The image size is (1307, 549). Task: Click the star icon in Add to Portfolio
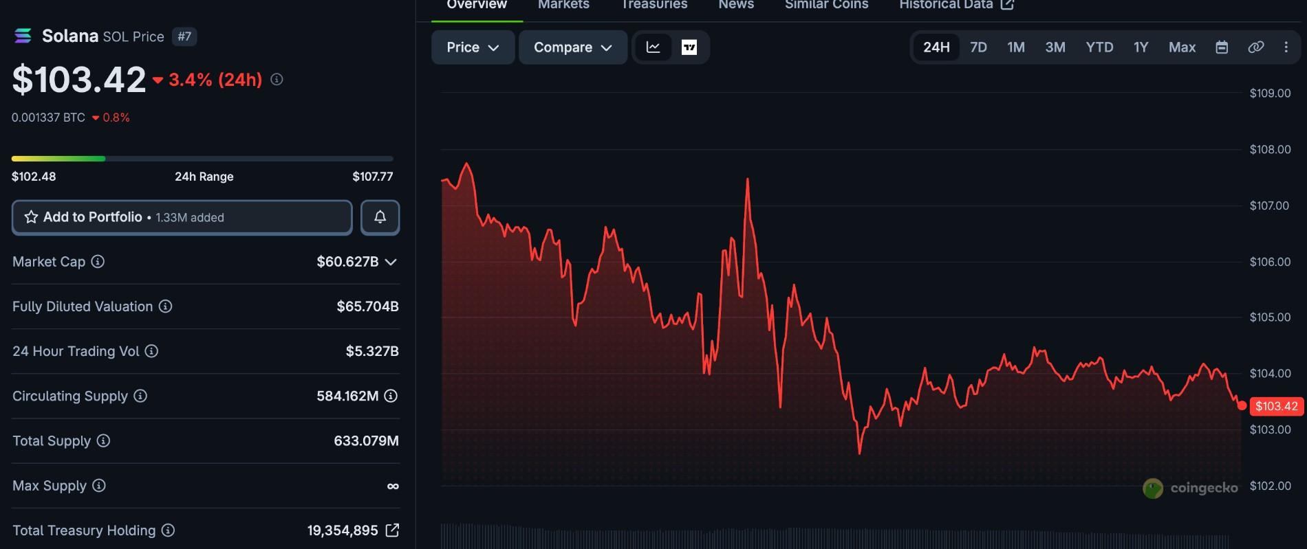(31, 217)
